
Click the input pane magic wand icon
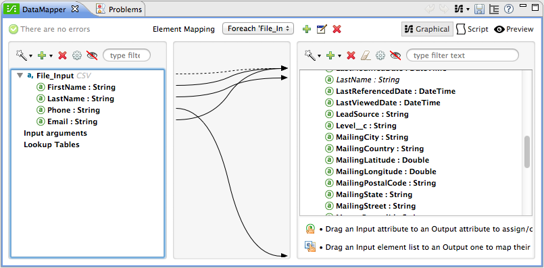22,55
